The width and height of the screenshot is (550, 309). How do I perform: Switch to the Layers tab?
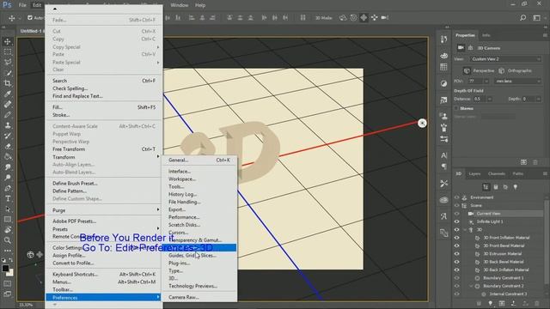[474, 173]
